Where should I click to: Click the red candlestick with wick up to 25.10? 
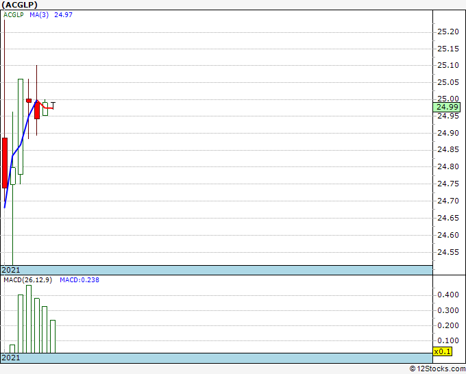(37, 110)
